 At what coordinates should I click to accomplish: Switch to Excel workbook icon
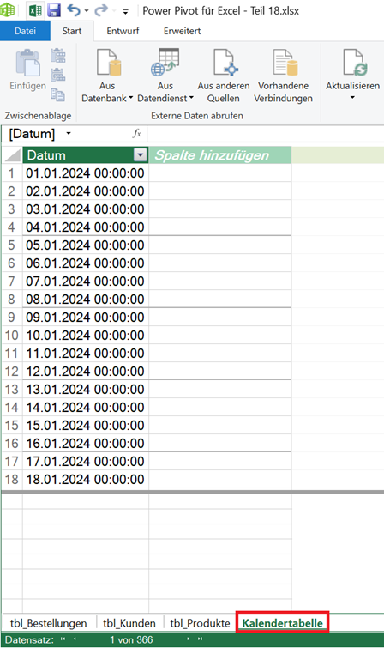coord(34,10)
